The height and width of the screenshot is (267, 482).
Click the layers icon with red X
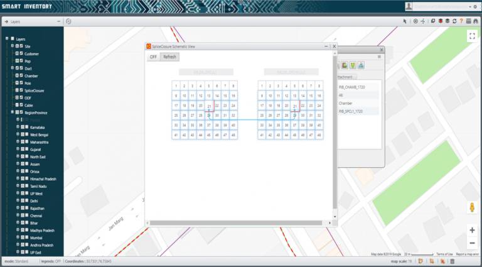tap(441, 21)
